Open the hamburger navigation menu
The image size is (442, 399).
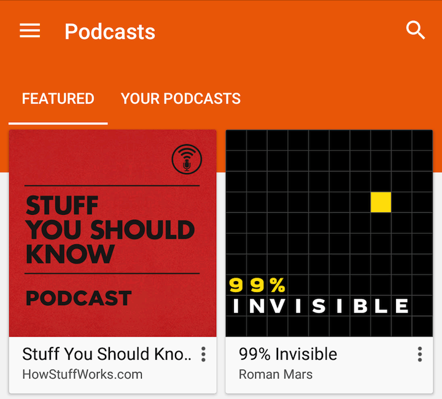point(30,31)
